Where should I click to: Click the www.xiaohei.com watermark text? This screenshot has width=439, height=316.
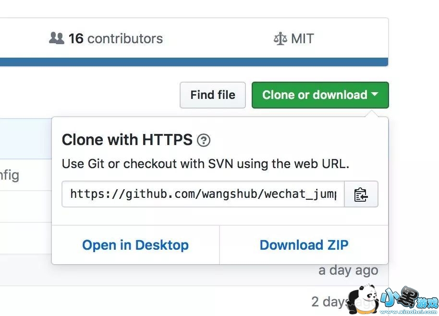[408, 312]
